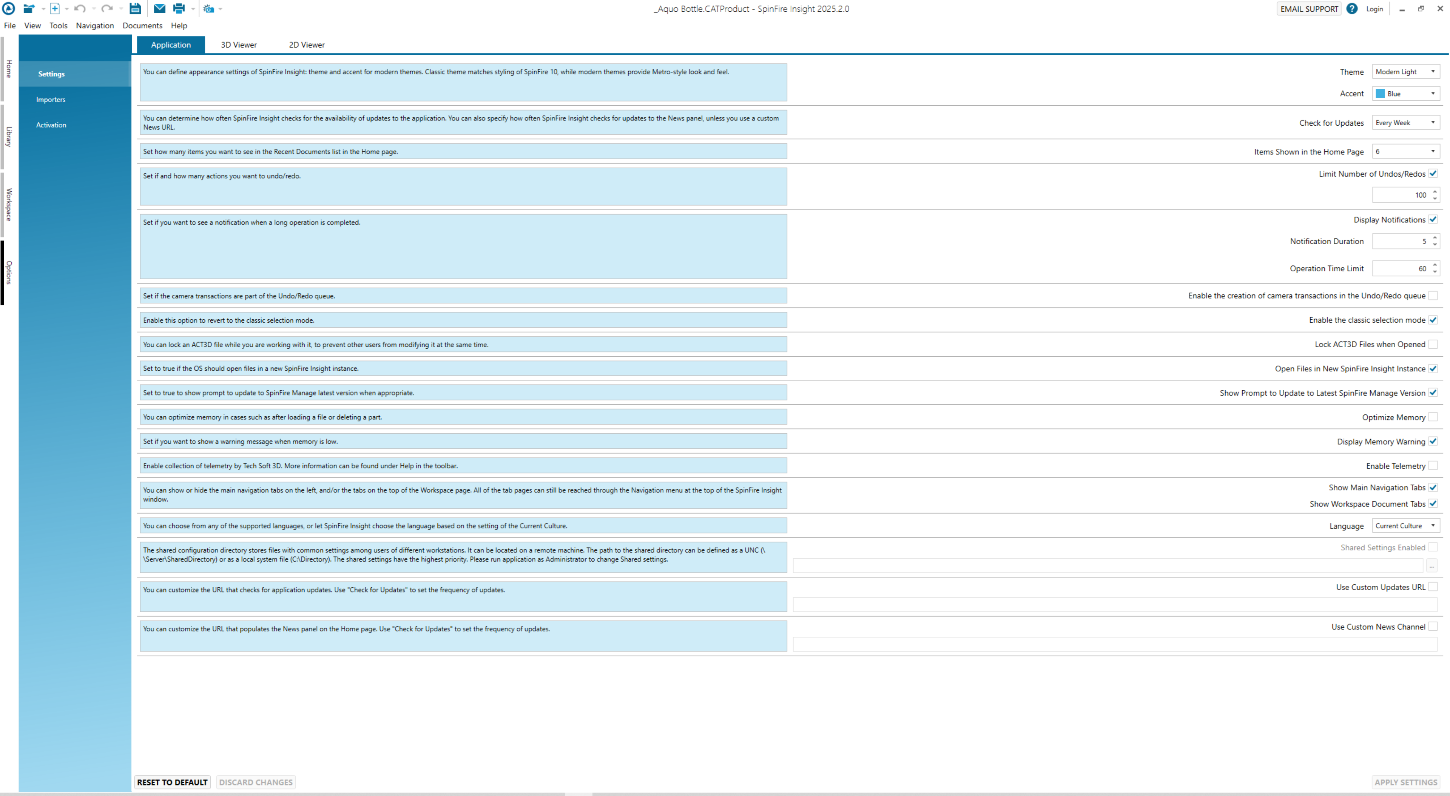Open the Accent color Blue selector
This screenshot has height=796, width=1450.
(1405, 93)
